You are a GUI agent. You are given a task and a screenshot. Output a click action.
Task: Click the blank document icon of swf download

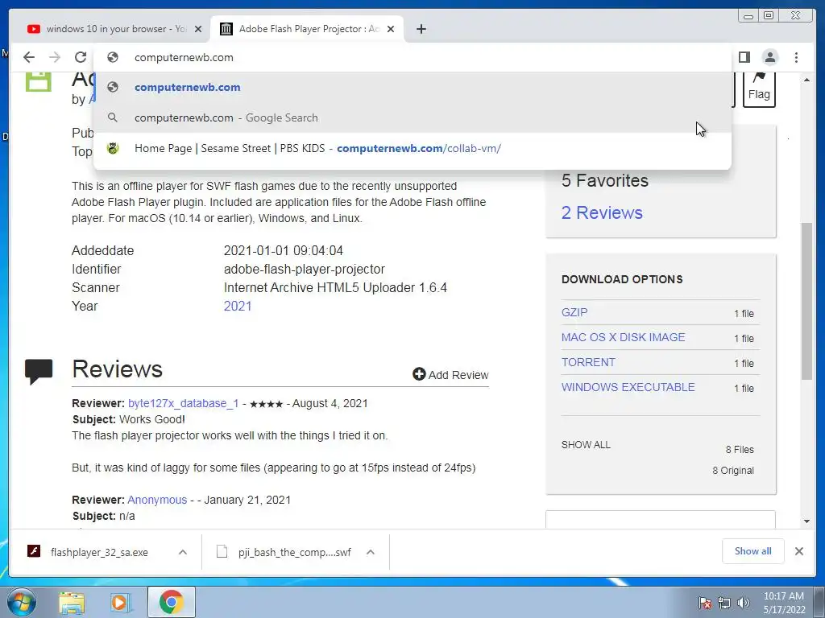(x=222, y=551)
